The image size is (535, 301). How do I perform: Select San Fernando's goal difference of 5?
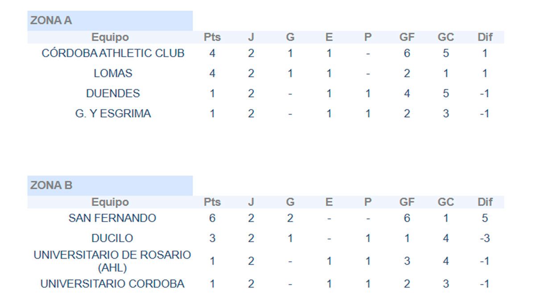(485, 219)
